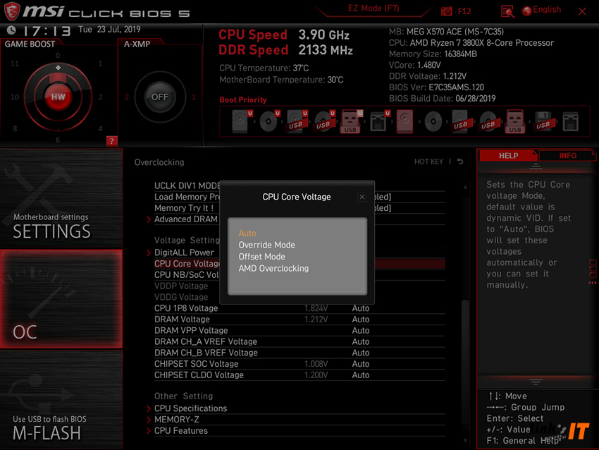Take a screenshot with the F12 camera icon

click(x=446, y=11)
